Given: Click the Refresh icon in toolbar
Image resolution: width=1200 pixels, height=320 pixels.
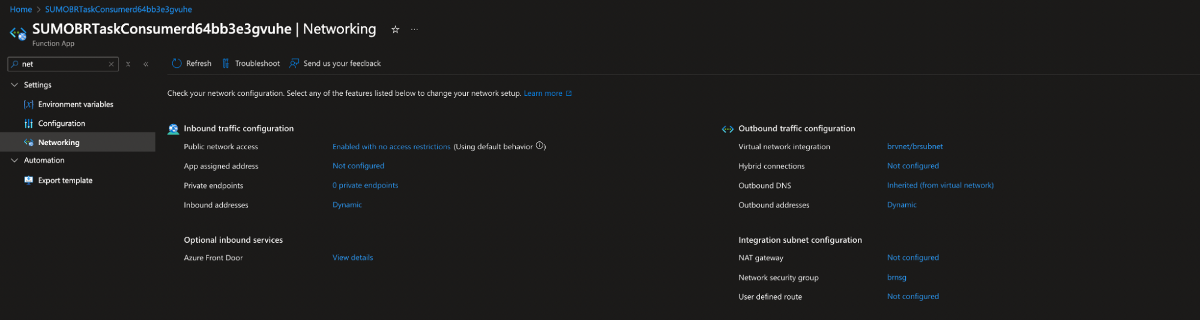Looking at the screenshot, I should [176, 64].
